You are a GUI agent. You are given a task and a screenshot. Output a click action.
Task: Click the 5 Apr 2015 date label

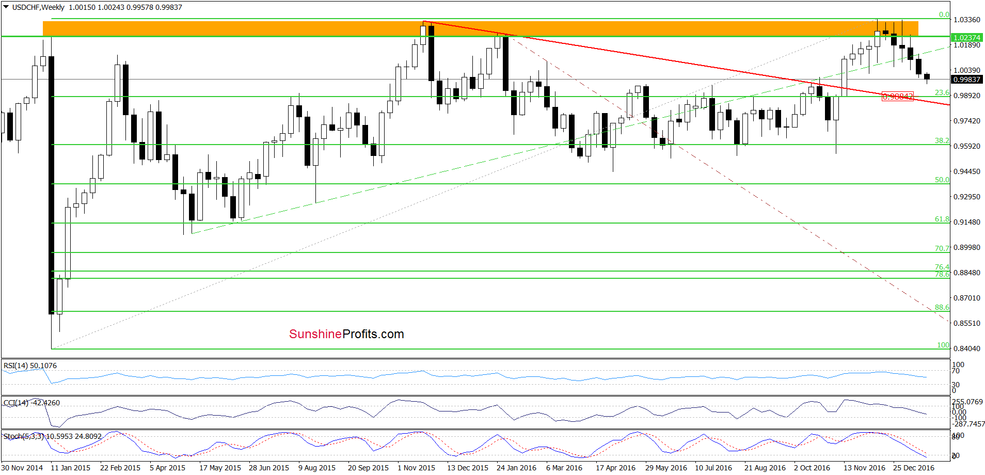pos(168,468)
